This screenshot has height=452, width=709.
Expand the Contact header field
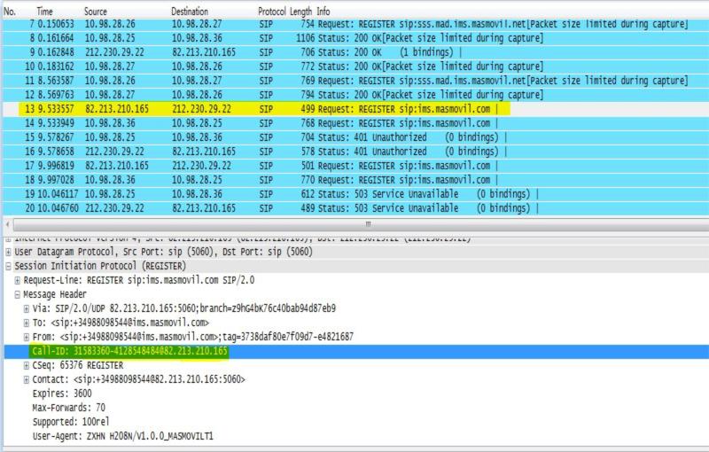[27, 379]
